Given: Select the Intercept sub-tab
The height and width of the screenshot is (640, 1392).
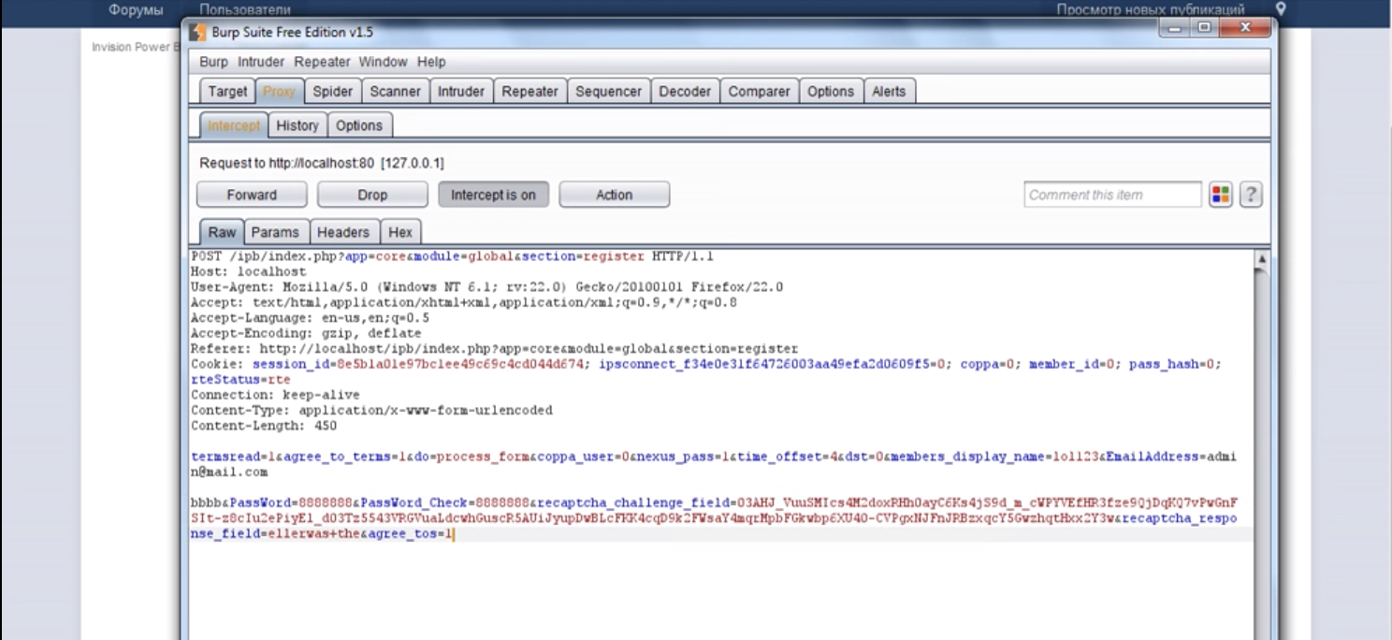Looking at the screenshot, I should 234,125.
